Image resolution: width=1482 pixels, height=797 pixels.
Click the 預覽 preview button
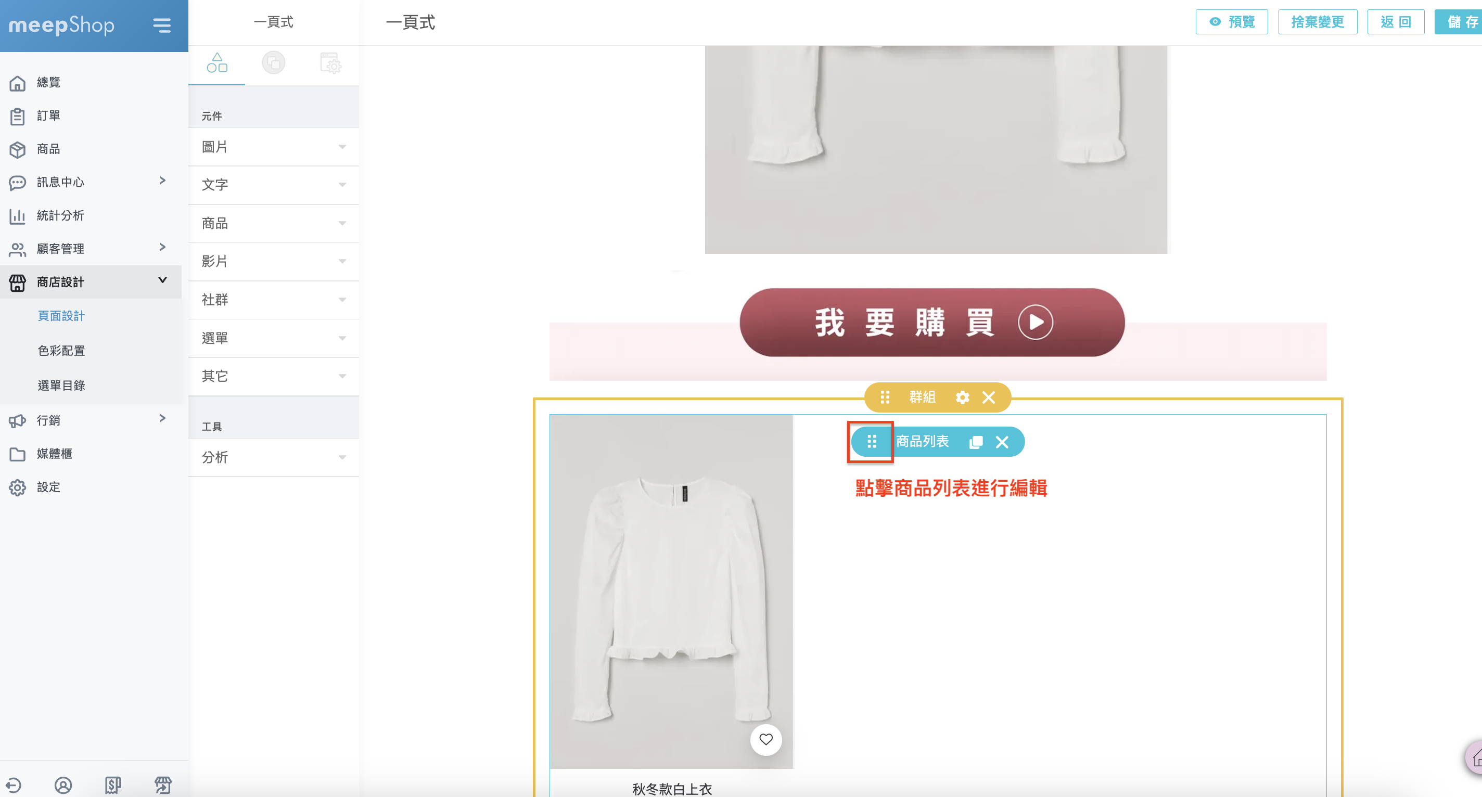point(1231,22)
